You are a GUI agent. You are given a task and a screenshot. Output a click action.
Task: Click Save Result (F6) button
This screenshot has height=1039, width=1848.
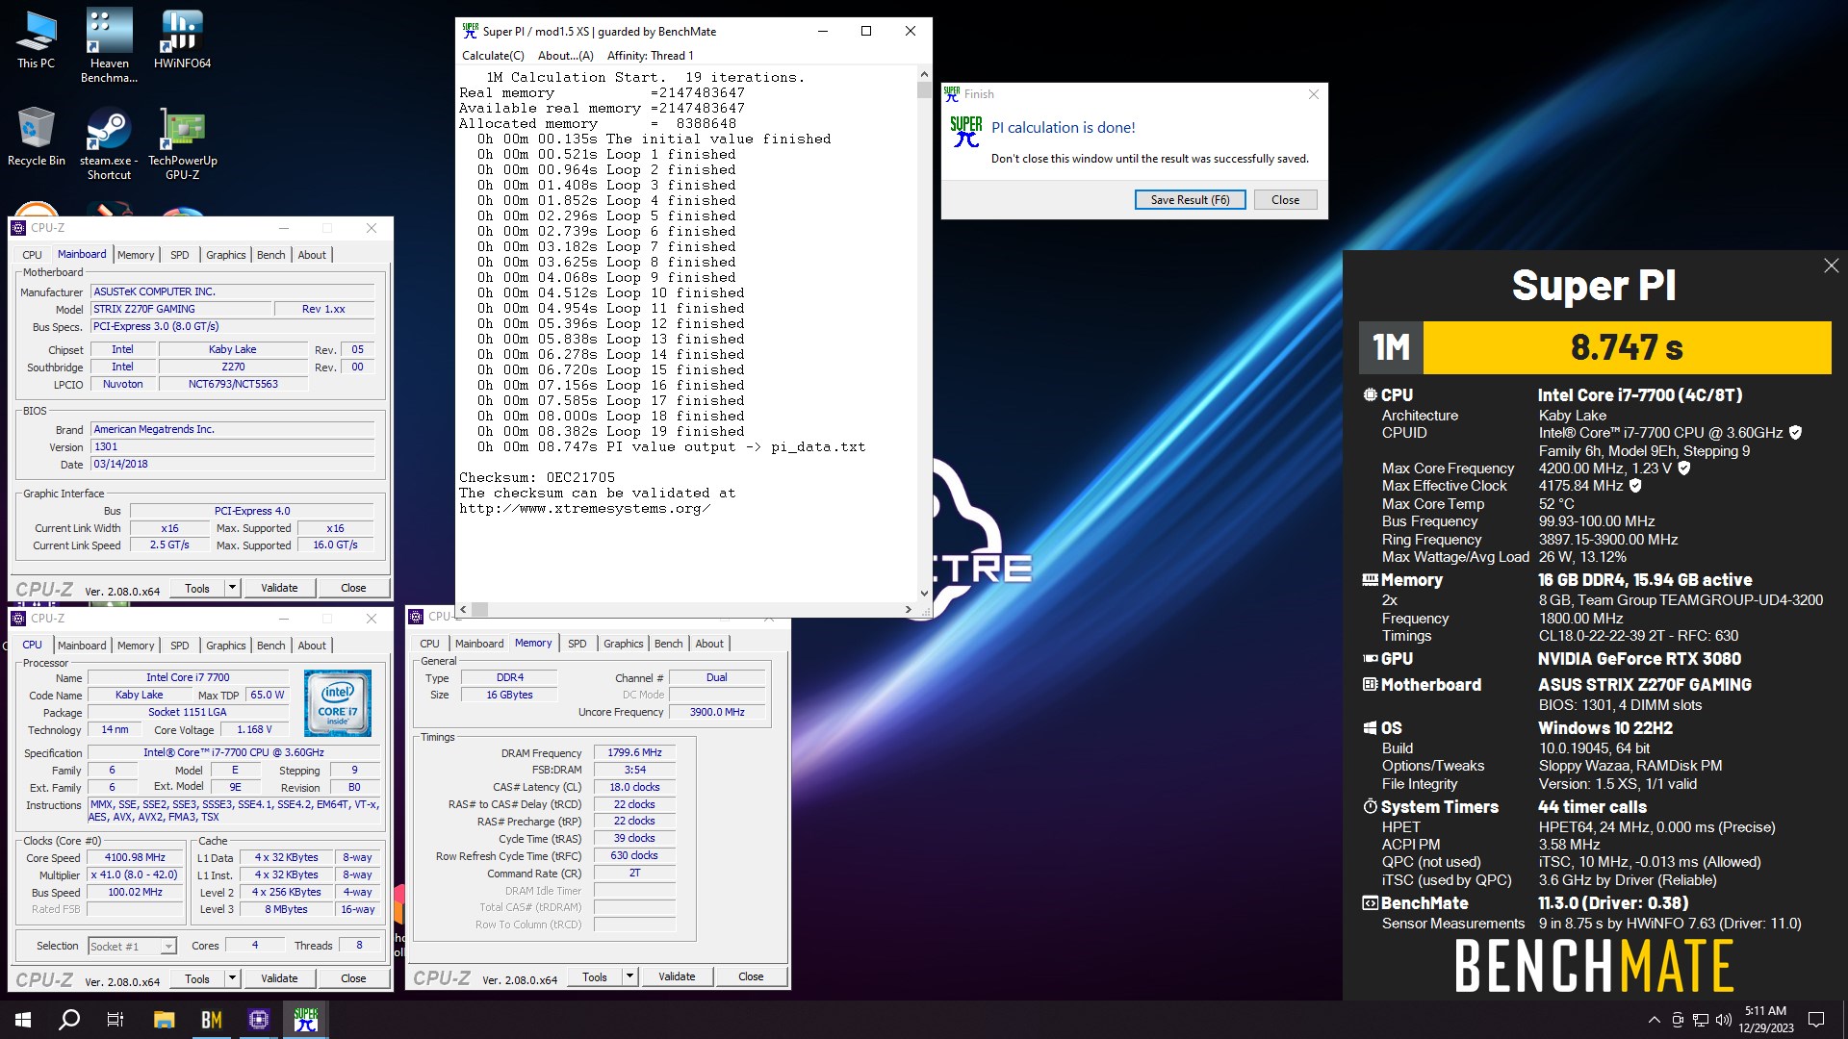pos(1190,200)
